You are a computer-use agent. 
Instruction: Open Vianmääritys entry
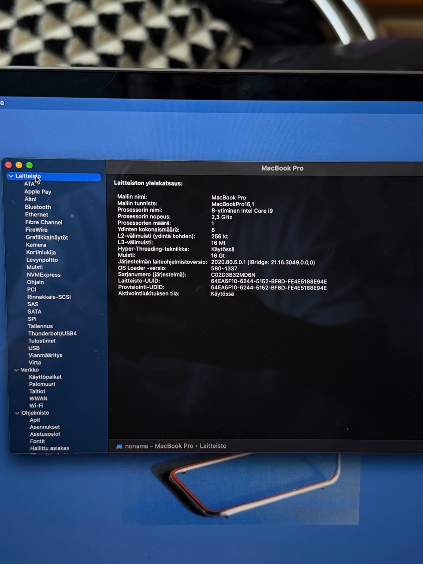point(45,355)
